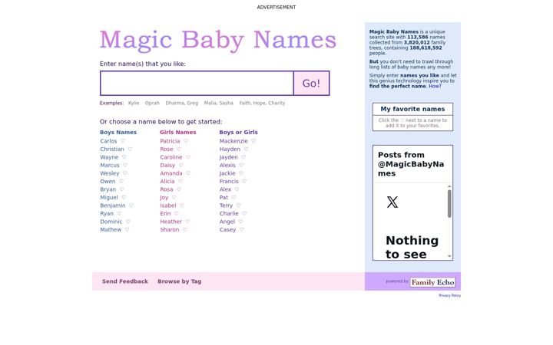
Task: Focus the name search input field
Action: tap(197, 83)
